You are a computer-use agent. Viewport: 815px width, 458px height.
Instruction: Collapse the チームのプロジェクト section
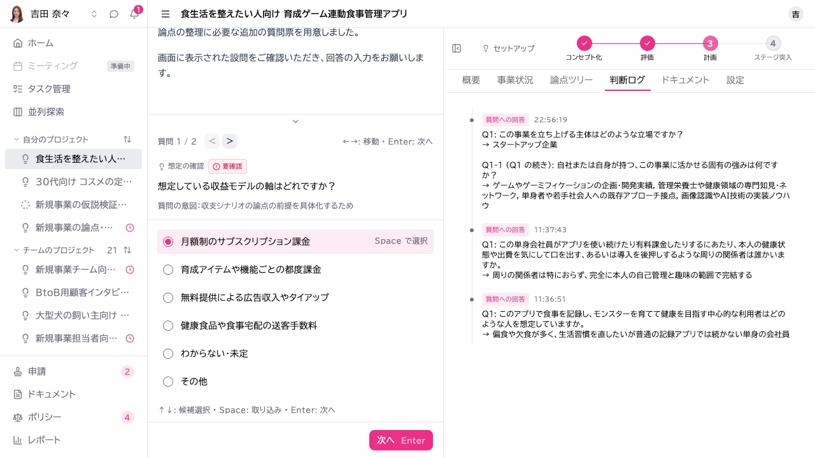(17, 250)
